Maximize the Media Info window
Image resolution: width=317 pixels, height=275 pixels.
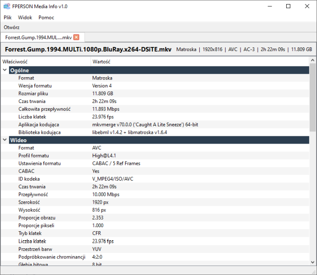coord(288,6)
